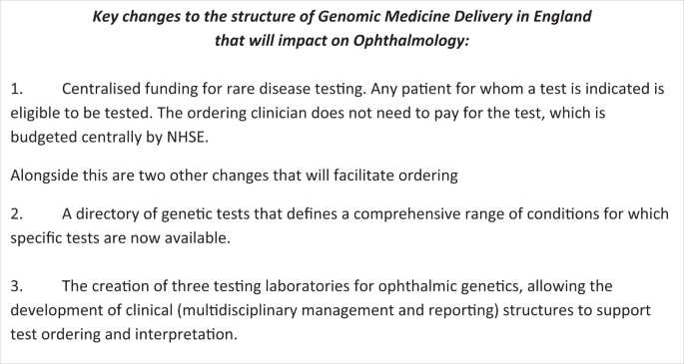Viewport: 684px width, 364px height.
Task: Click the phrase 'budgeted centrally'
Action: 81,138
